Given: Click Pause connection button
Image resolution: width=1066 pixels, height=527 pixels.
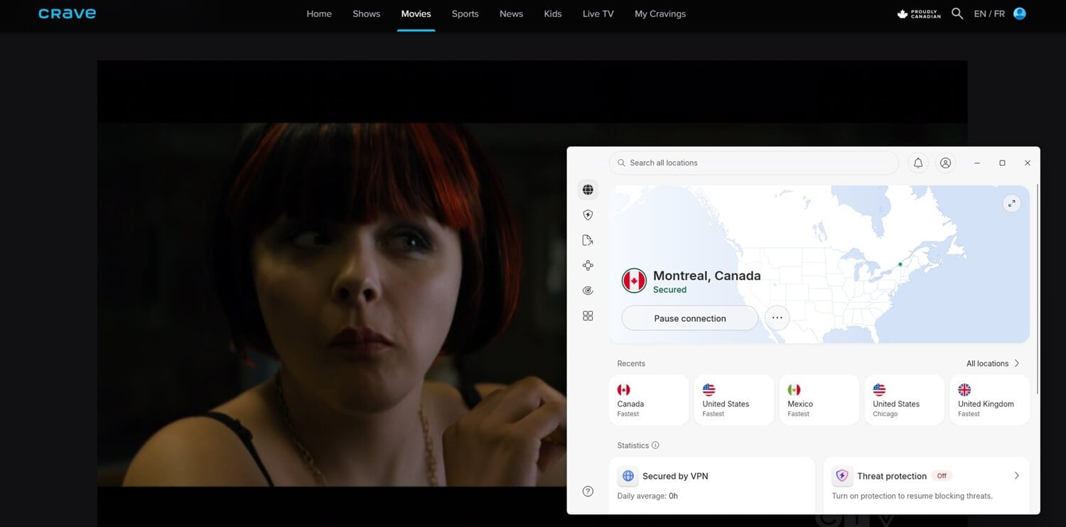Looking at the screenshot, I should [x=690, y=318].
